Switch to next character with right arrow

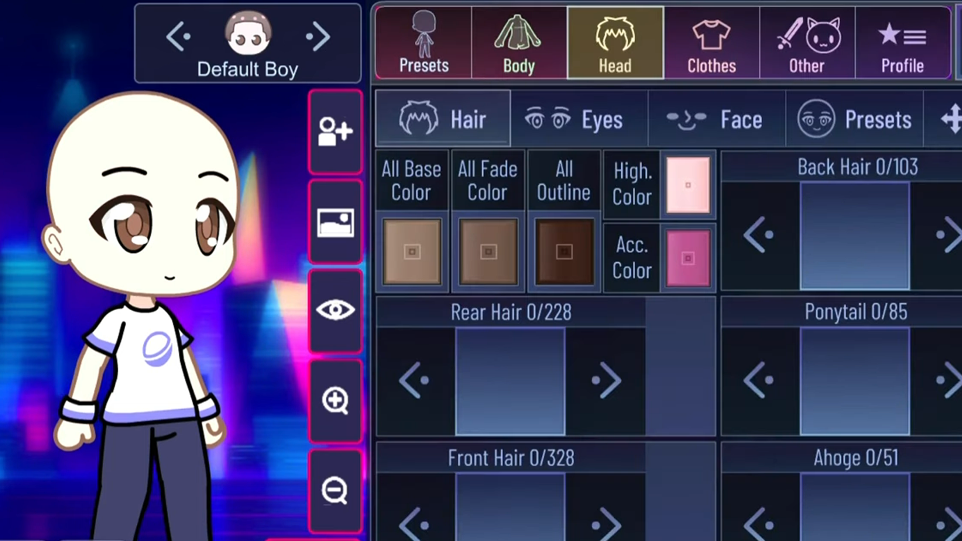click(x=318, y=37)
